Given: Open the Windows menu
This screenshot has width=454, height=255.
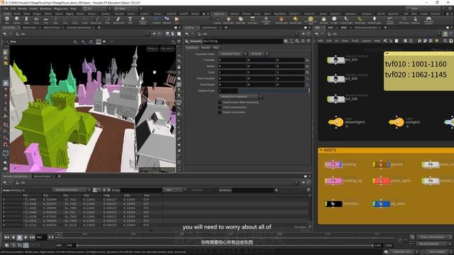Looking at the screenshot, I should point(45,8).
